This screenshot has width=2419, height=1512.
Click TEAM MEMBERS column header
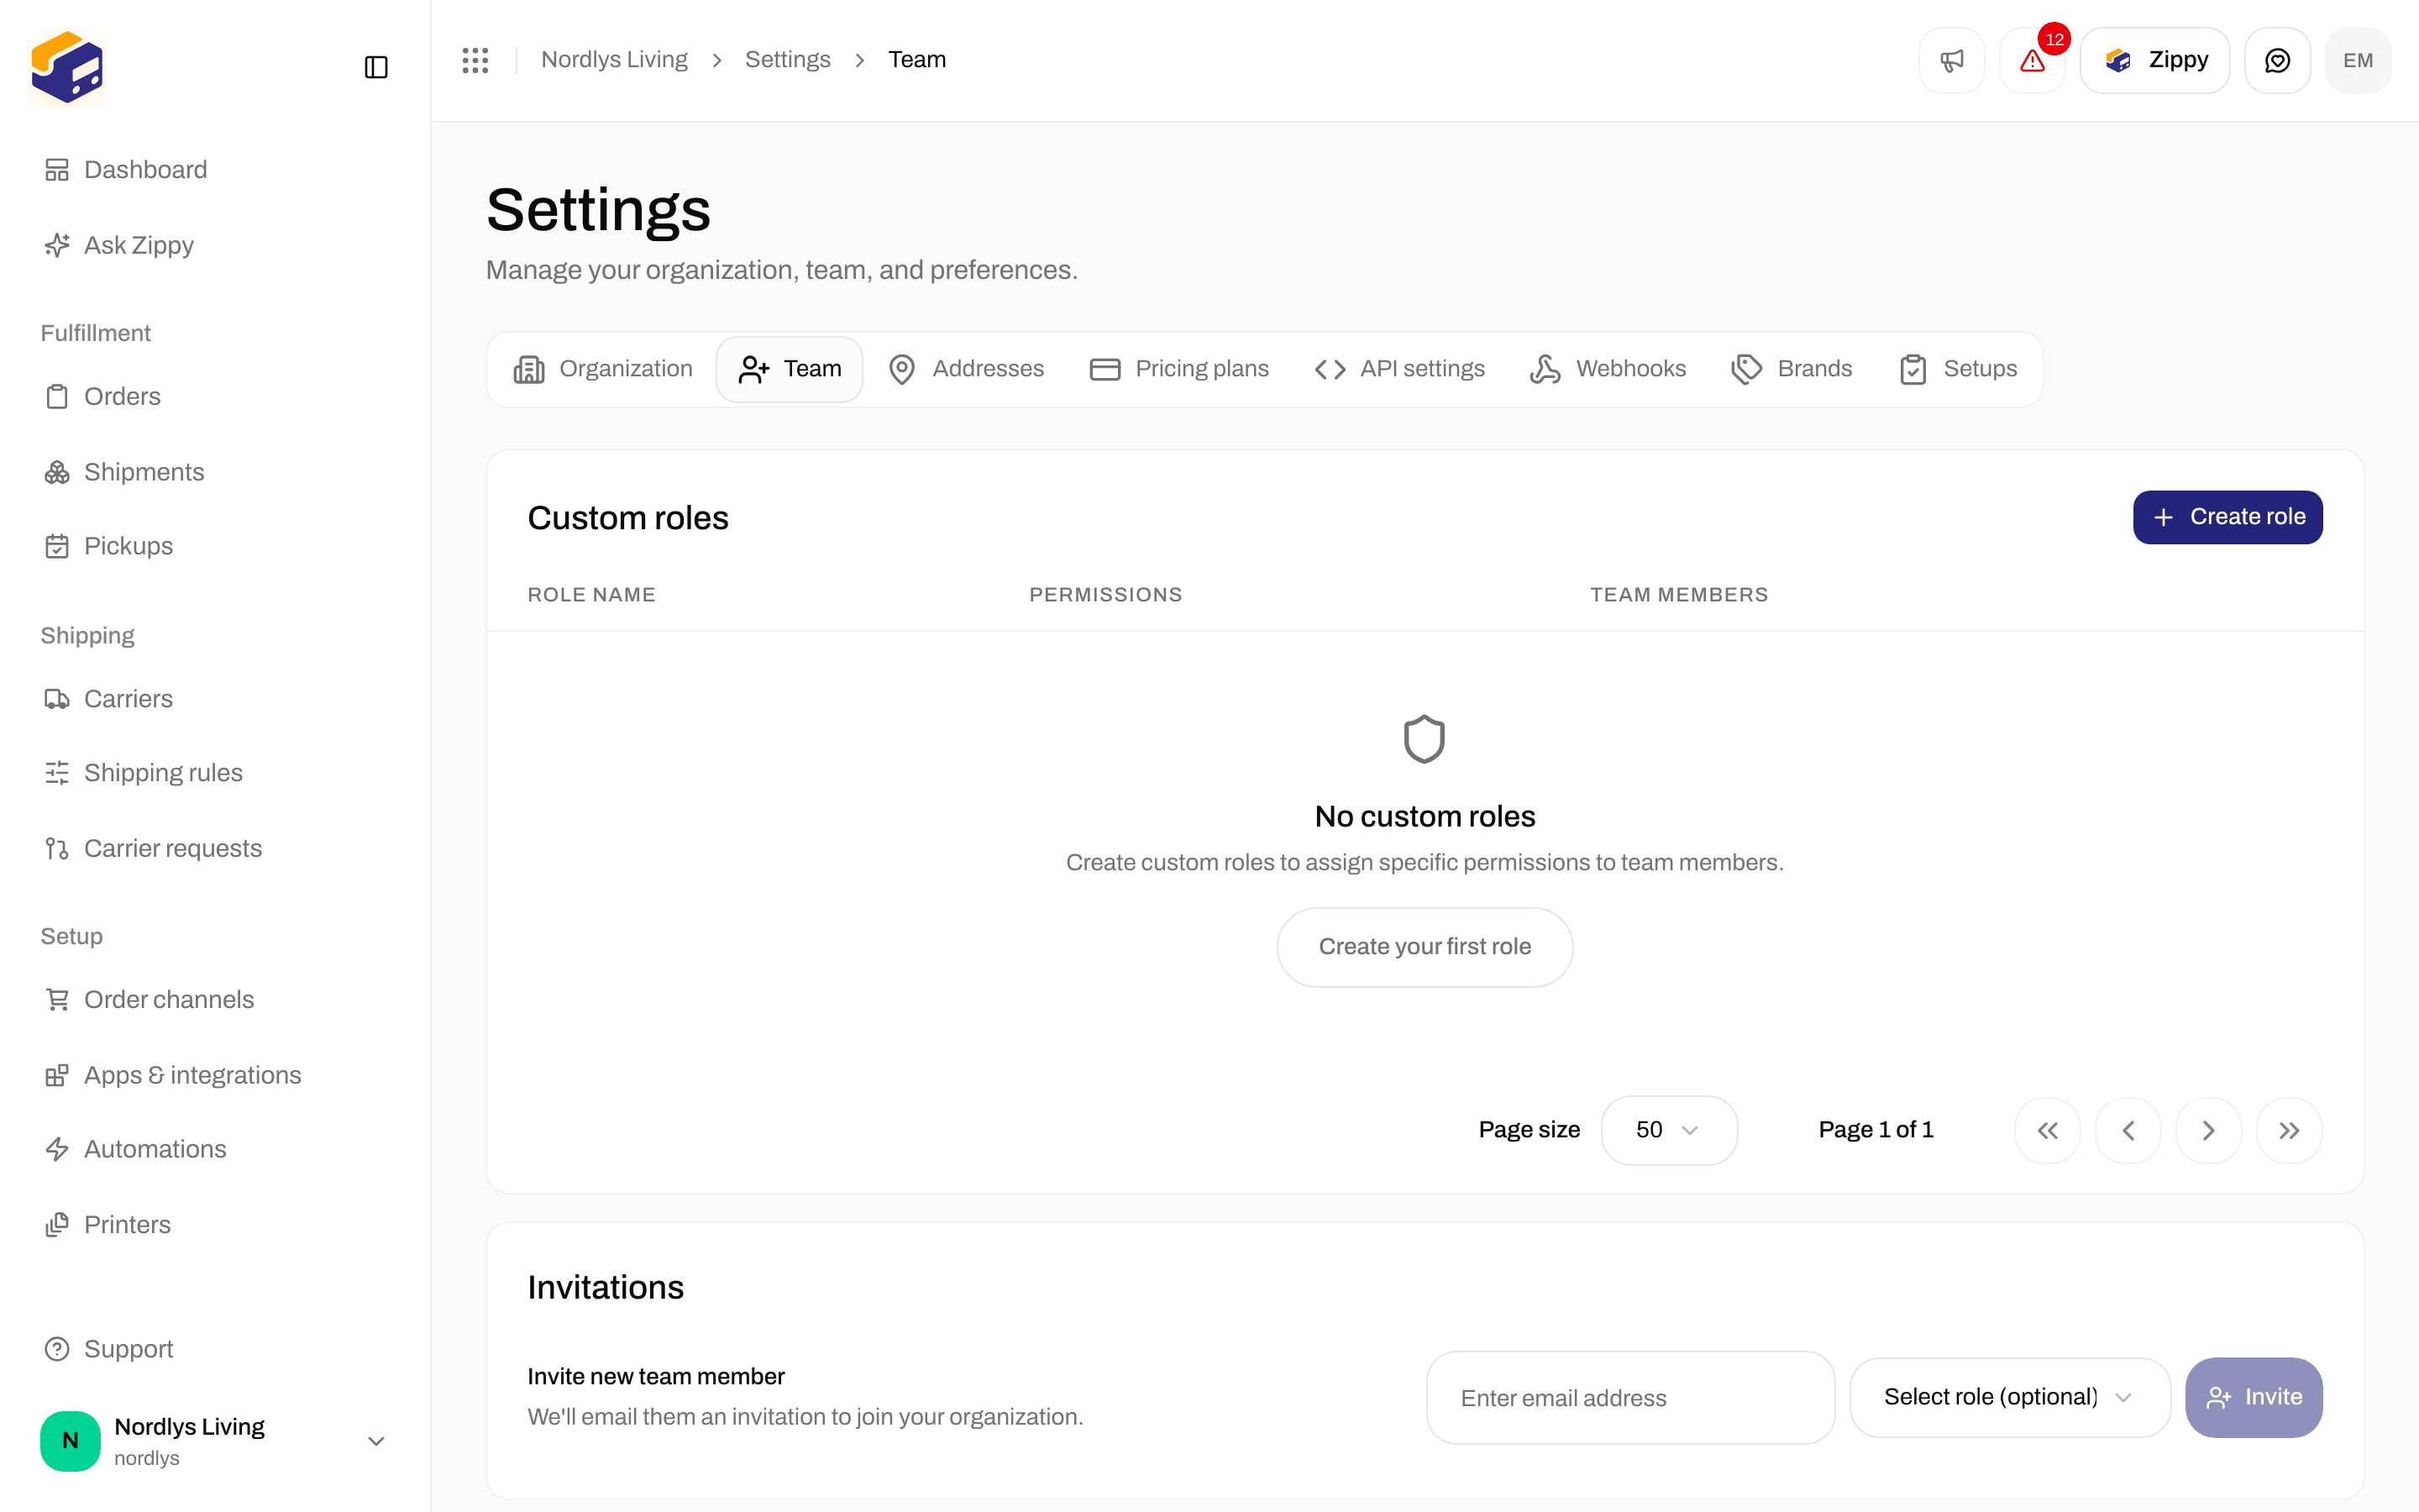(1679, 595)
